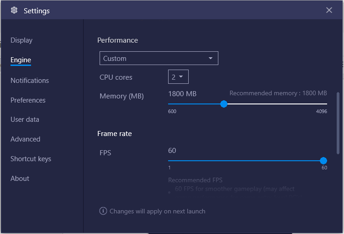Viewport: 344px width, 234px height.
Task: Click the Settings title text
Action: coord(37,11)
